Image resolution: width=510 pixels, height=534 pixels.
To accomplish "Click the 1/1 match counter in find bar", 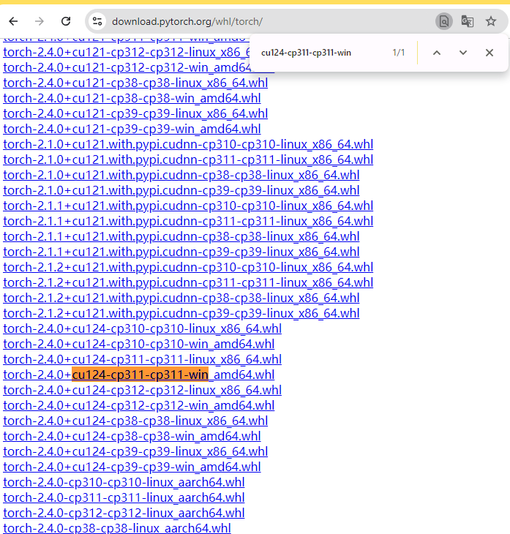I will [399, 53].
